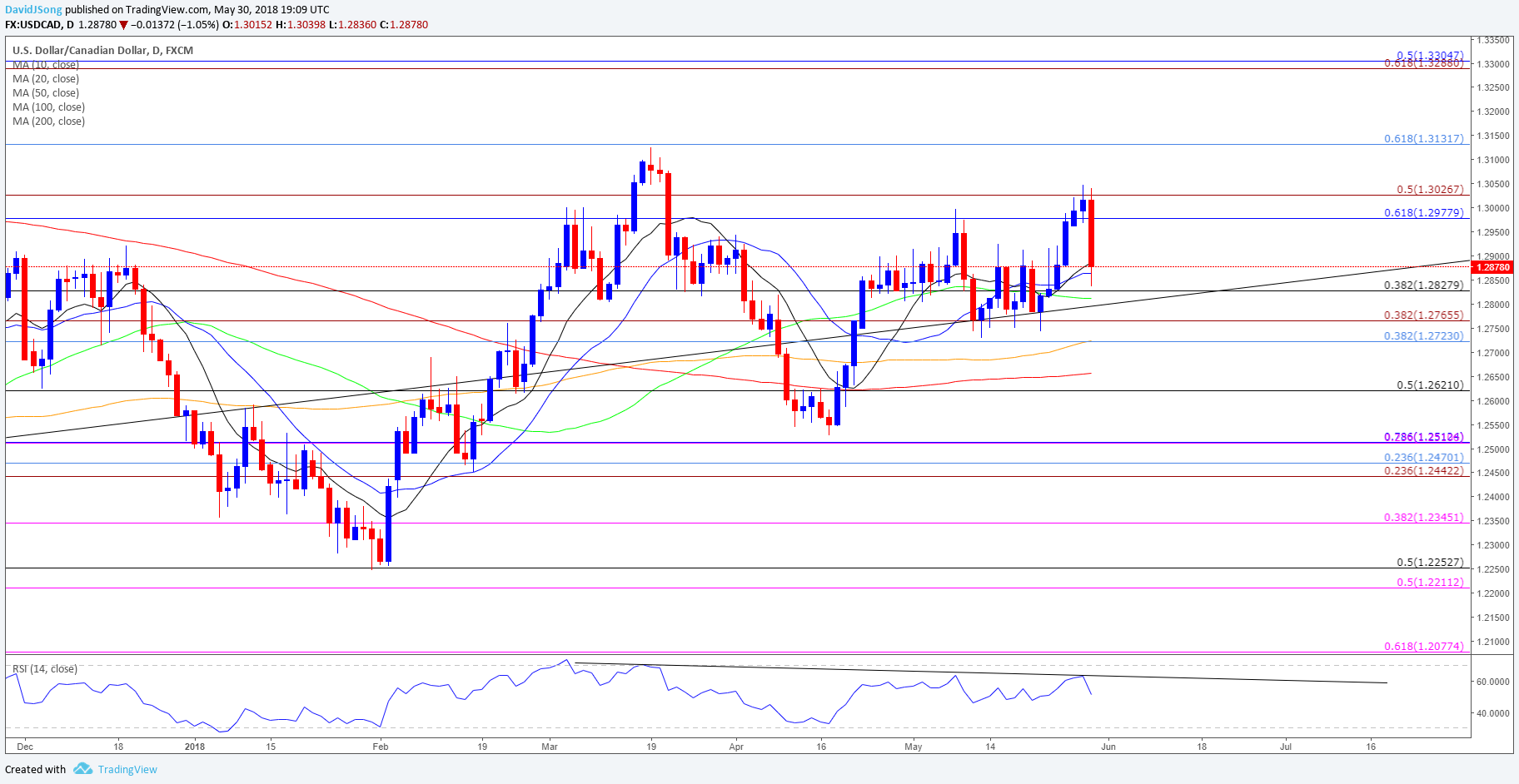
Task: Click the red 1.28780 current price tag
Action: 1494,267
